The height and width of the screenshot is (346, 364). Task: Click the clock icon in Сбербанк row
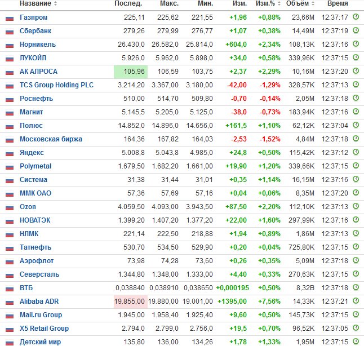(x=356, y=30)
